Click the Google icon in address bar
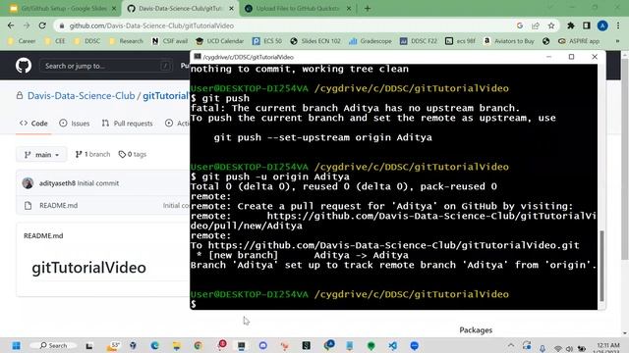Viewport: 629px width, 353px height. (520, 25)
